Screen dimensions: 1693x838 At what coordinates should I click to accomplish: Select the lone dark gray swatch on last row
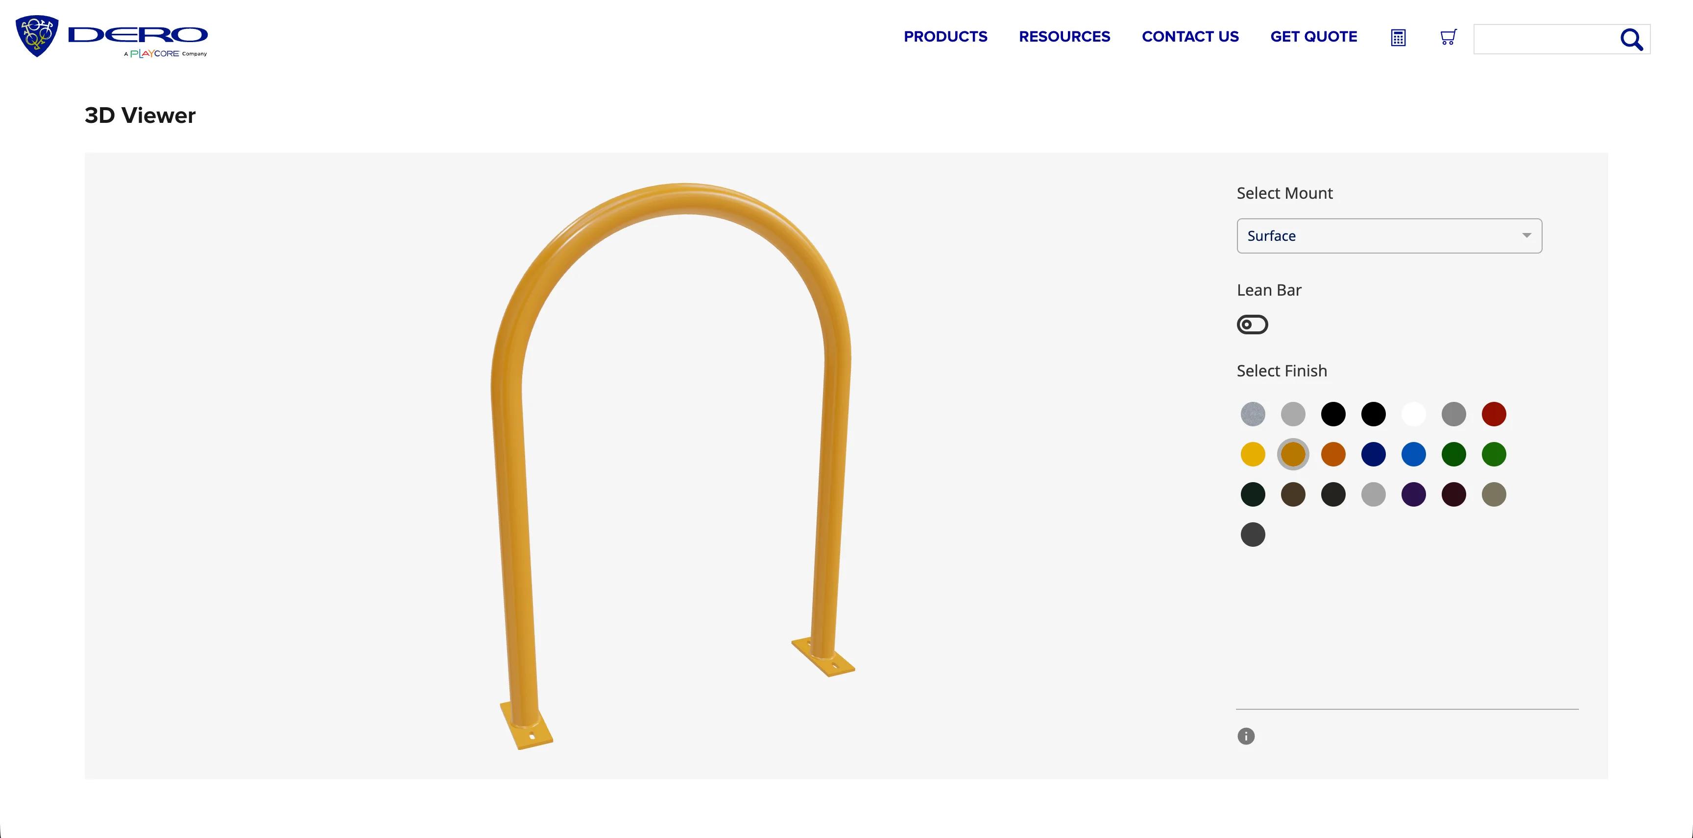coord(1253,535)
